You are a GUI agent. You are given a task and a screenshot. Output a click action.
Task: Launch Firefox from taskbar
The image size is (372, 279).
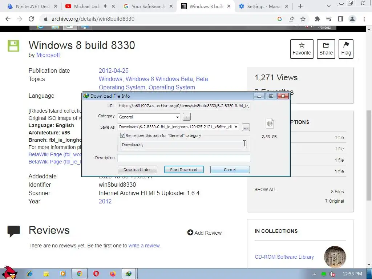point(113,274)
